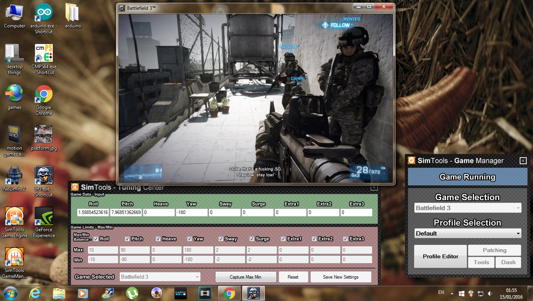Click the Pitch Min limit field
The height and width of the screenshot is (301, 533).
point(135,259)
